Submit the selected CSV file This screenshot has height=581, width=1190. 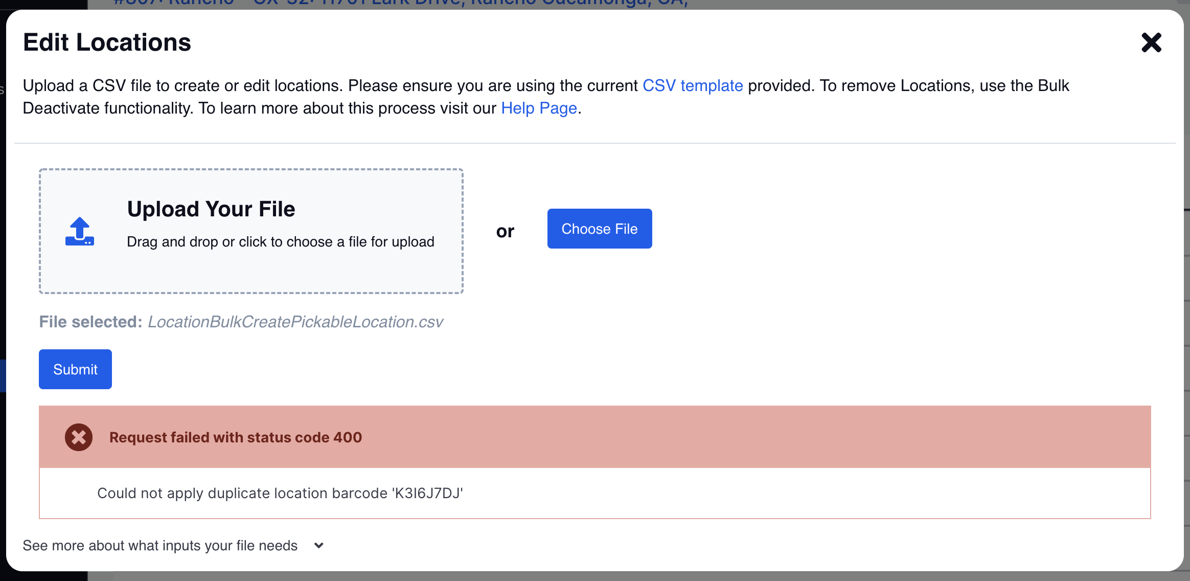point(75,369)
